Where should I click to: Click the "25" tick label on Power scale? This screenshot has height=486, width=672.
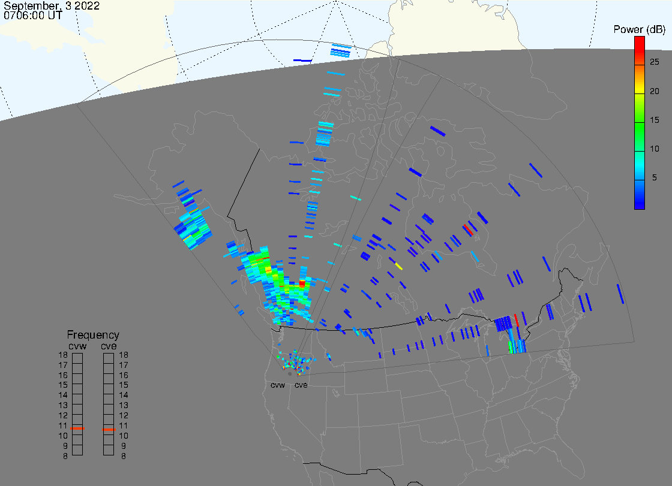click(x=655, y=62)
